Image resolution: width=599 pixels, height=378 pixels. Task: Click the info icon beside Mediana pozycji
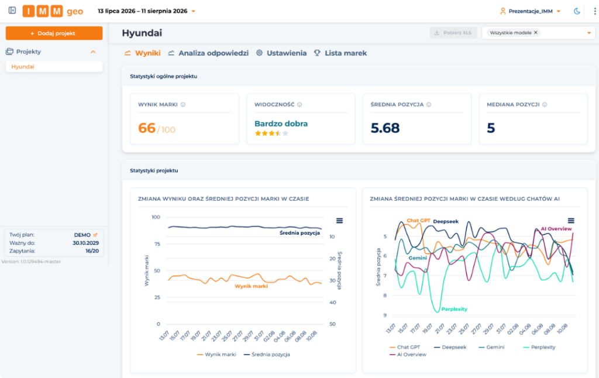click(545, 105)
